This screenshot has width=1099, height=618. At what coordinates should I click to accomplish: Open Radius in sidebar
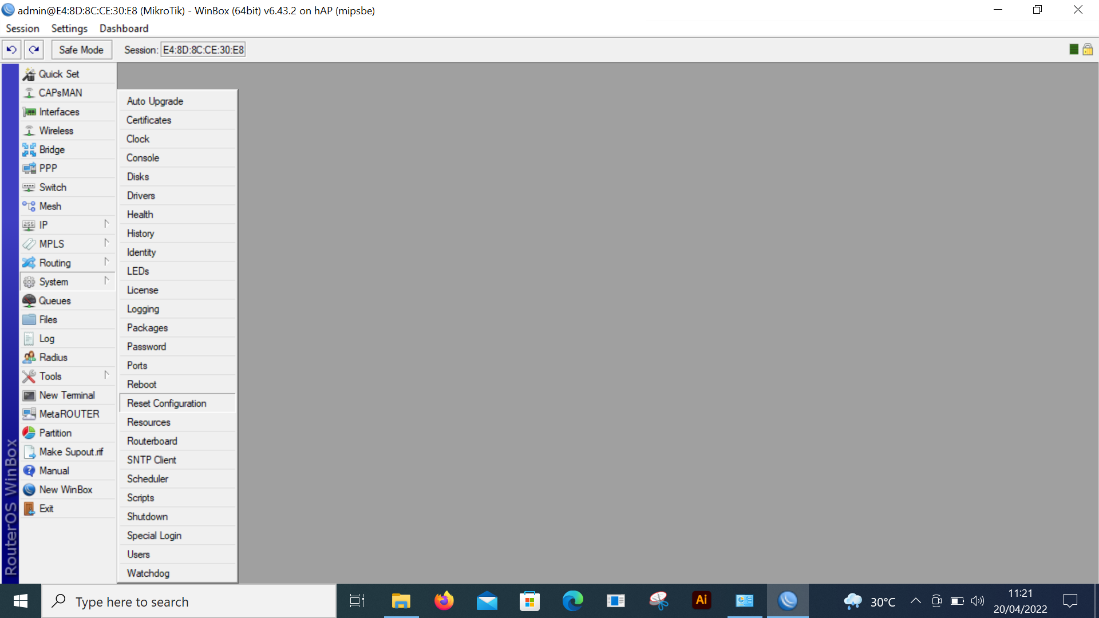pos(68,357)
